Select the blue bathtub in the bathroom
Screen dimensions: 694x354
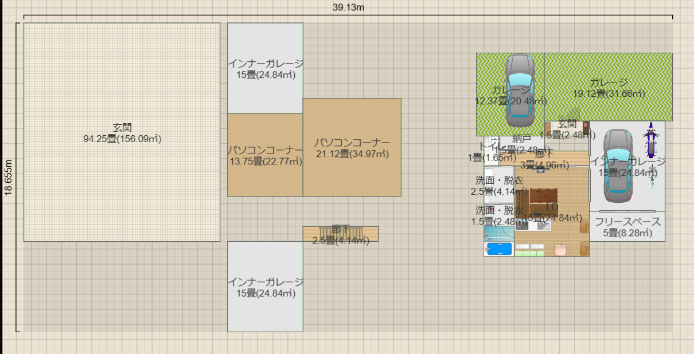click(498, 249)
